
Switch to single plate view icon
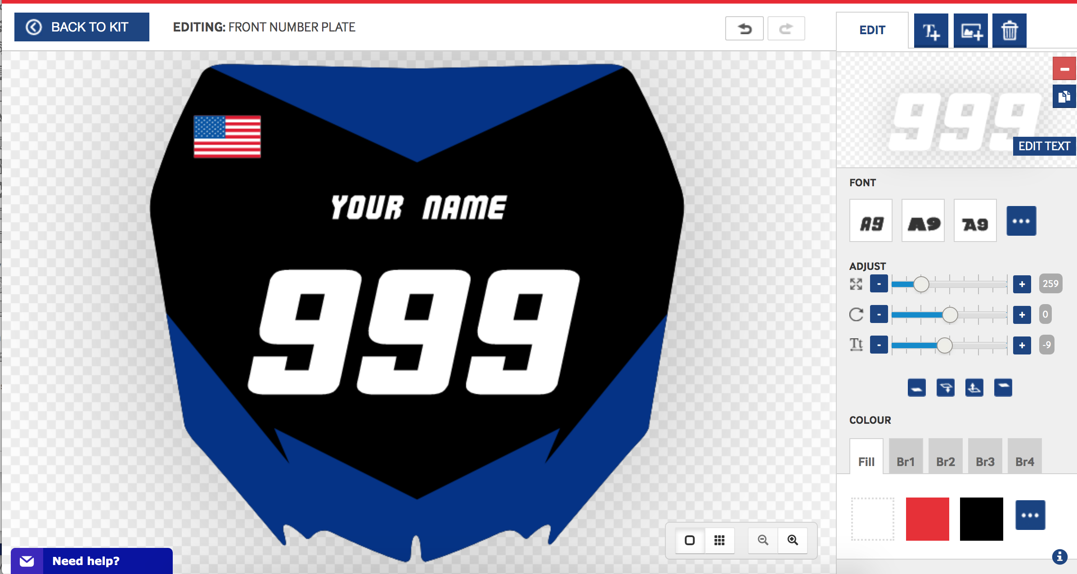click(690, 540)
